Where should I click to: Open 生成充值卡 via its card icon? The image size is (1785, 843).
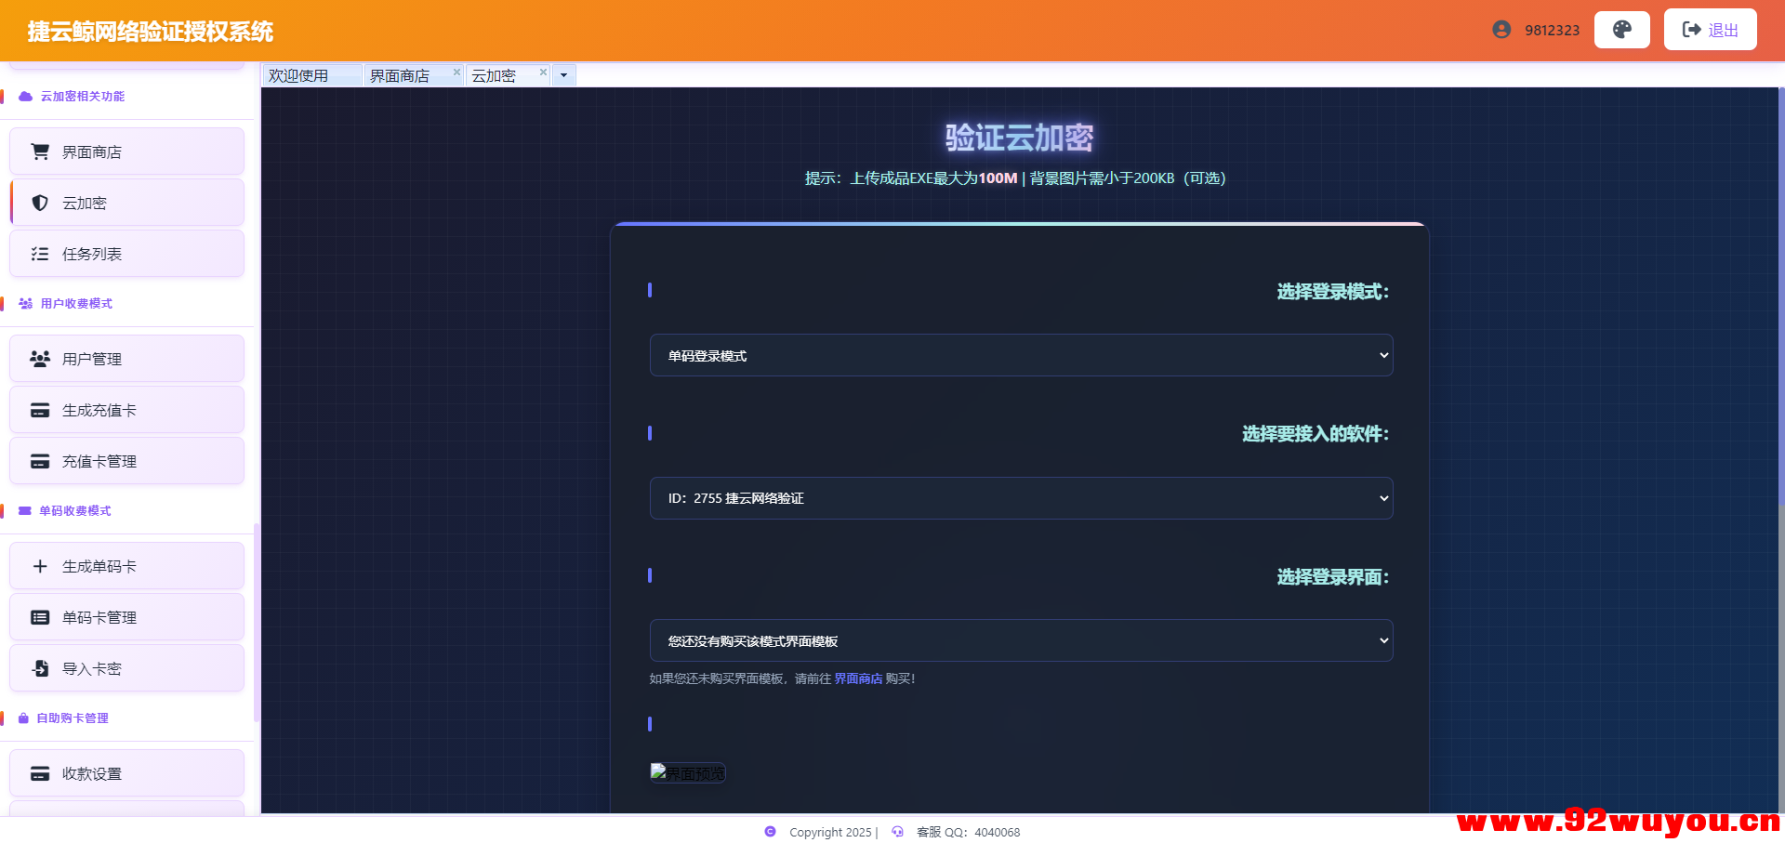[39, 409]
